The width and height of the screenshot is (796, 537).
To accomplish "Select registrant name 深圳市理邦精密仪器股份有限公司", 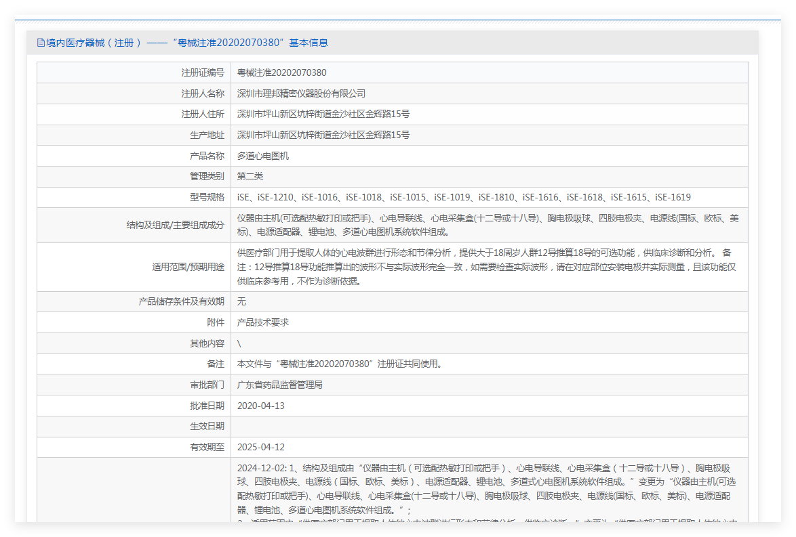I will (x=301, y=93).
